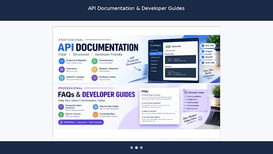Click the API DOCUMENTATION headline
273x154 pixels.
[x=98, y=47]
